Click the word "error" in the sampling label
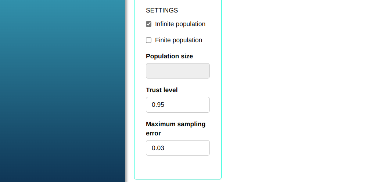This screenshot has width=388, height=182. tap(154, 133)
